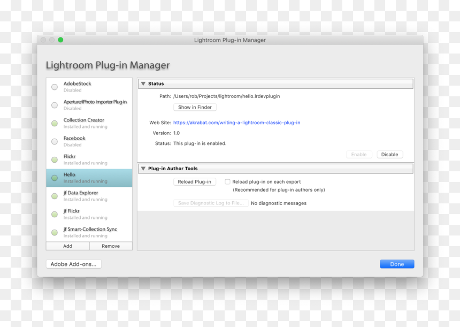
Task: Click the Reload Plug-in button
Action: (x=195, y=182)
